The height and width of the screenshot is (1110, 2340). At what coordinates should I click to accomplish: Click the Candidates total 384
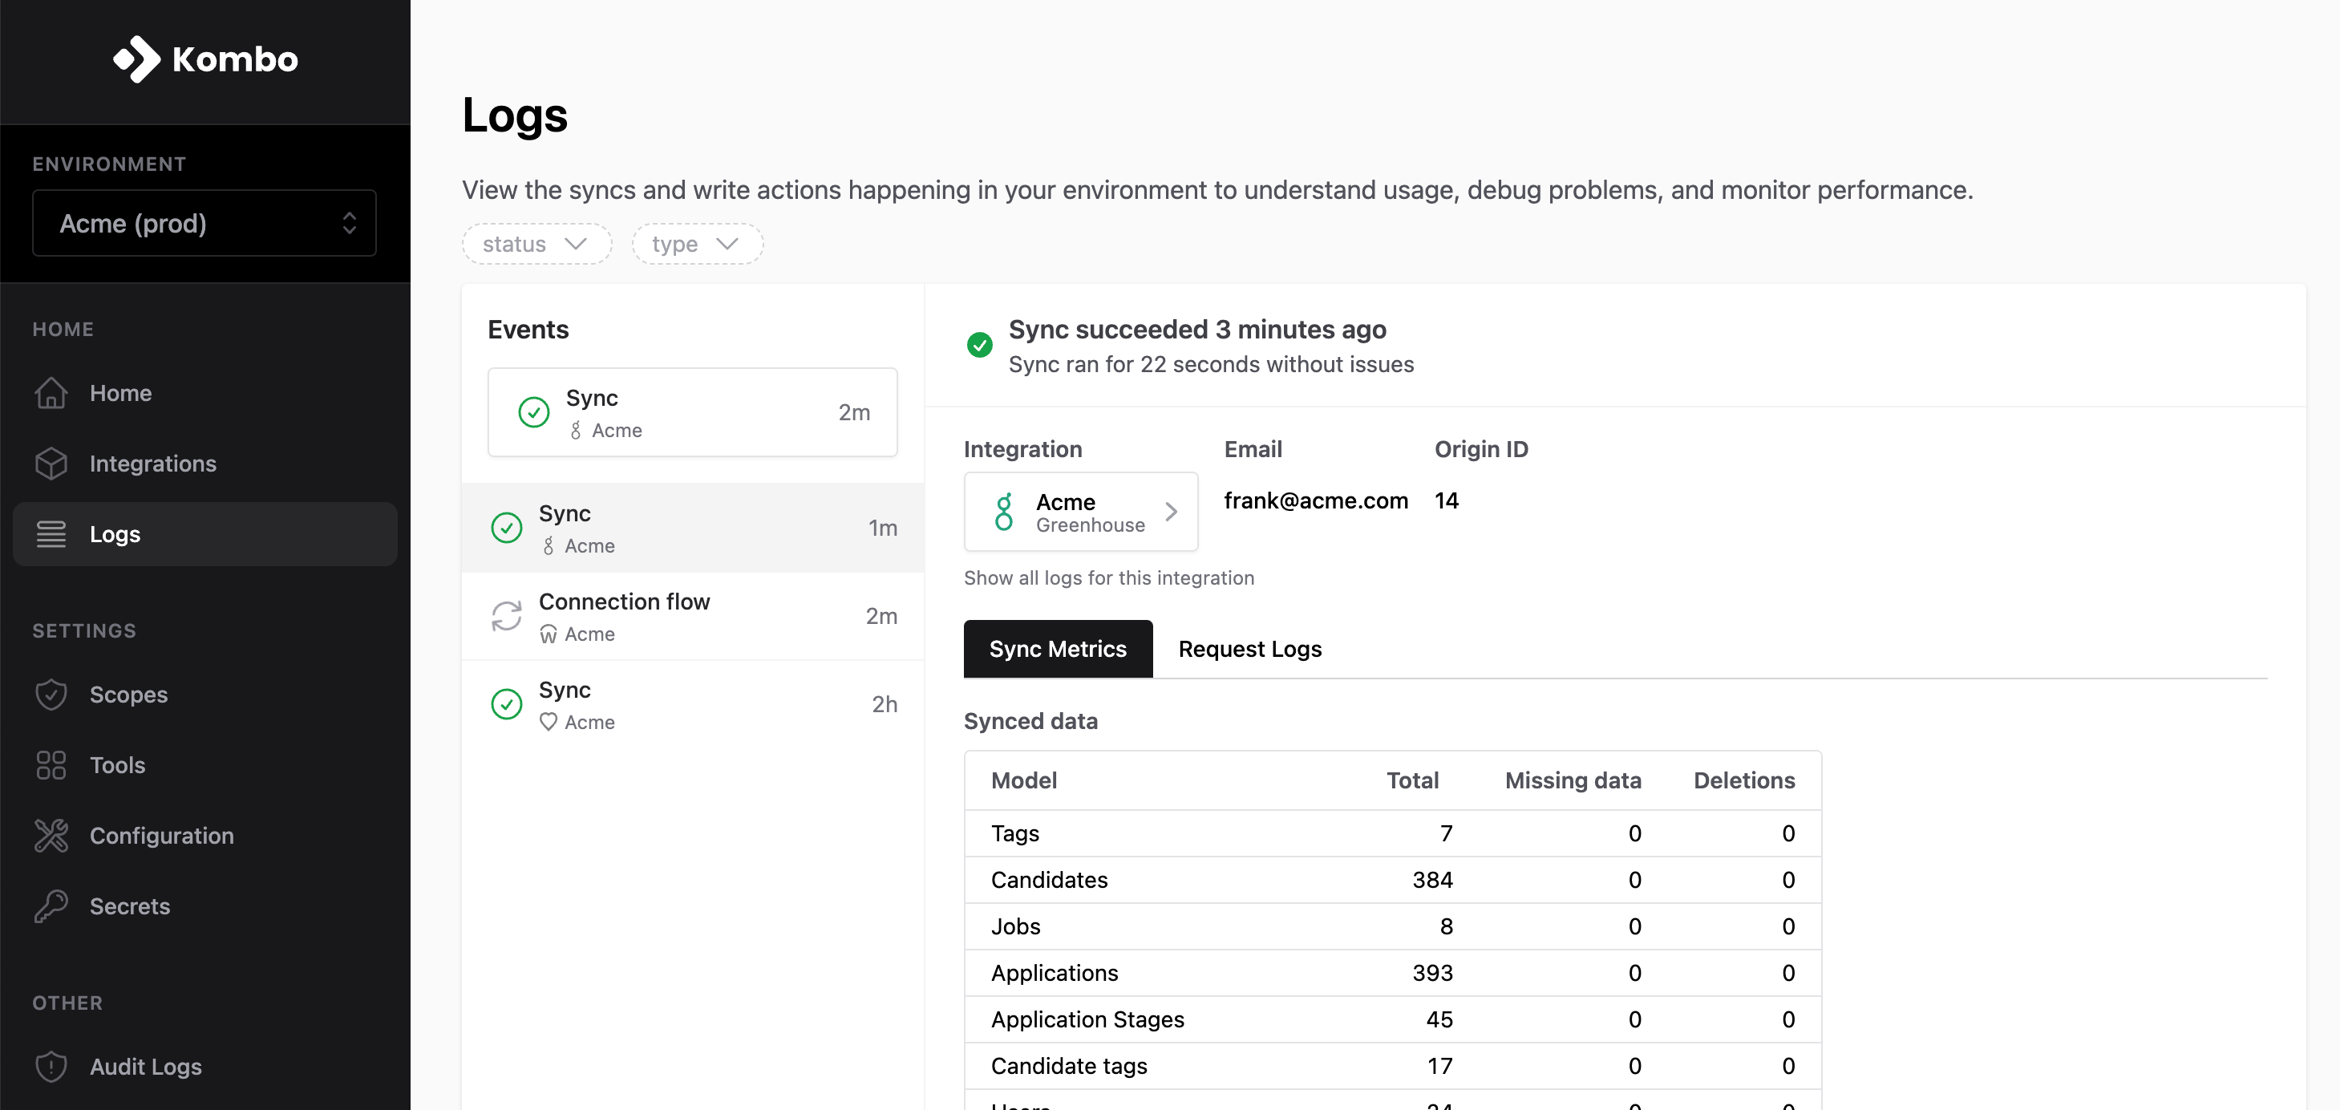[1432, 880]
